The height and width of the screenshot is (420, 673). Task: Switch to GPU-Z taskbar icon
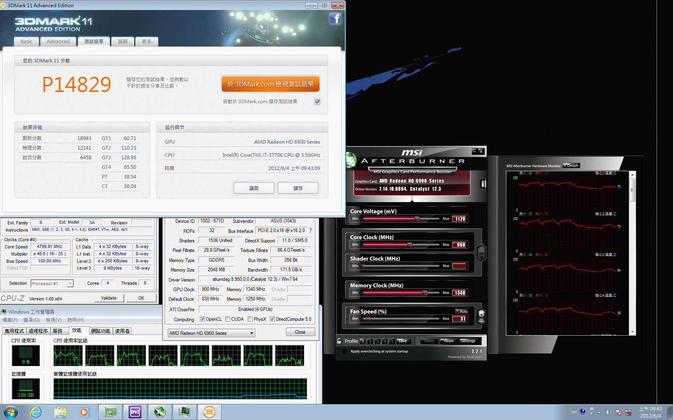pos(110,412)
